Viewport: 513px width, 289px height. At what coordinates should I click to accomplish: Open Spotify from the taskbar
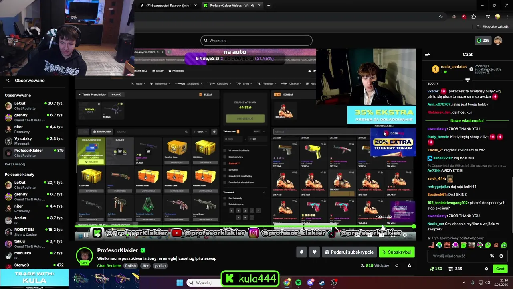298,283
